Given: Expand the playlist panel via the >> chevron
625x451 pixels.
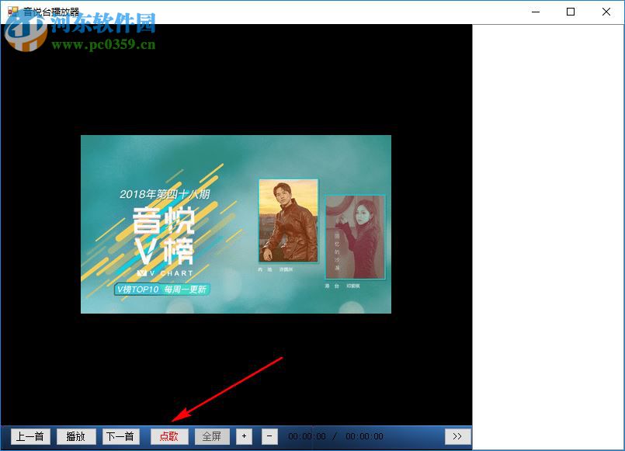Looking at the screenshot, I should click(x=457, y=436).
